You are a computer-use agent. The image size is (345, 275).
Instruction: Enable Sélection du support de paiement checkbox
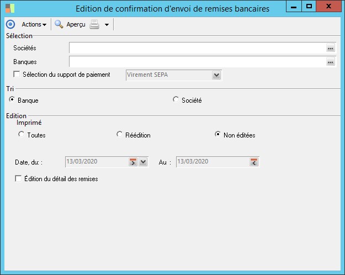(x=16, y=74)
